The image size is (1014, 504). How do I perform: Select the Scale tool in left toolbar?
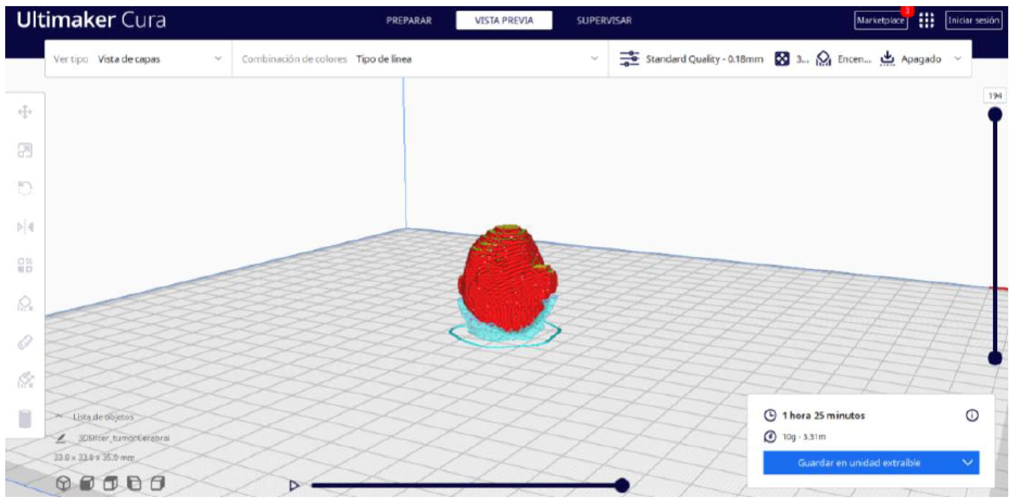25,150
